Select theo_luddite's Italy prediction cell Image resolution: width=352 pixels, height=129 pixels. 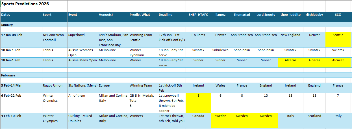pyautogui.click(x=290, y=121)
